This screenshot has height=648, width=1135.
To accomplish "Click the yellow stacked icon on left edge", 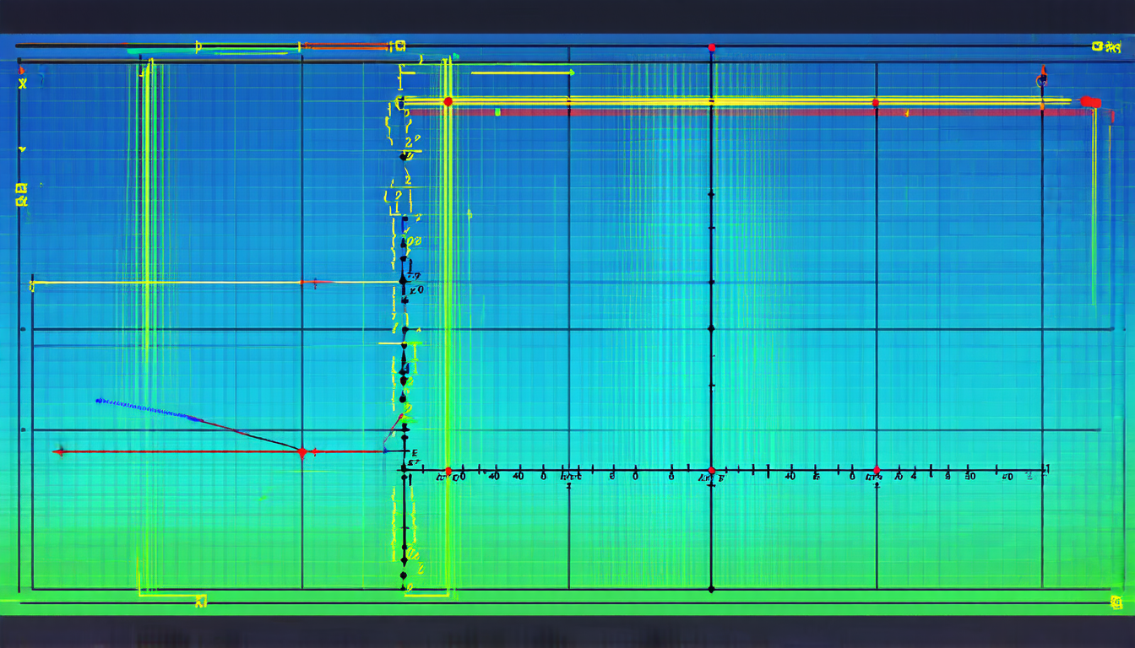I will 22,195.
